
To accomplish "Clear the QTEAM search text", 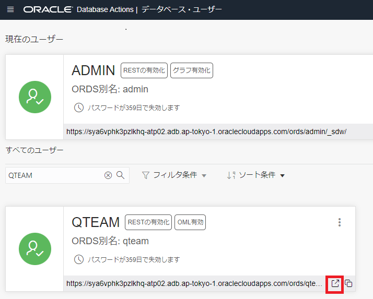I will click(x=108, y=175).
